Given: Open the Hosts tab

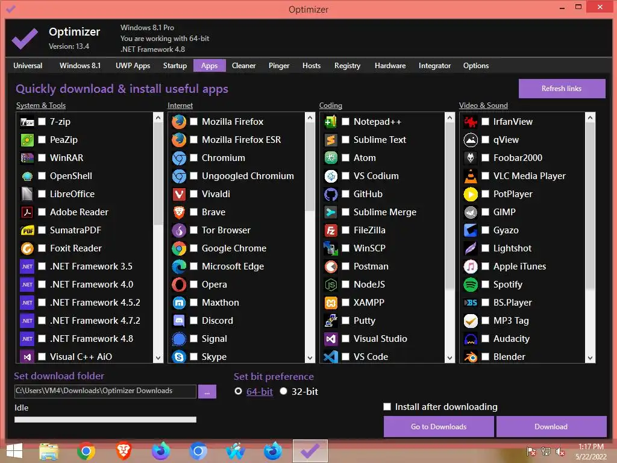Looking at the screenshot, I should (x=312, y=66).
